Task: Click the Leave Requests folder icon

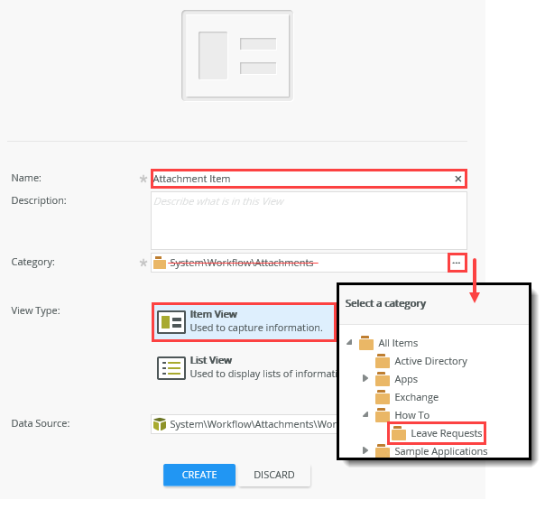Action: [398, 433]
